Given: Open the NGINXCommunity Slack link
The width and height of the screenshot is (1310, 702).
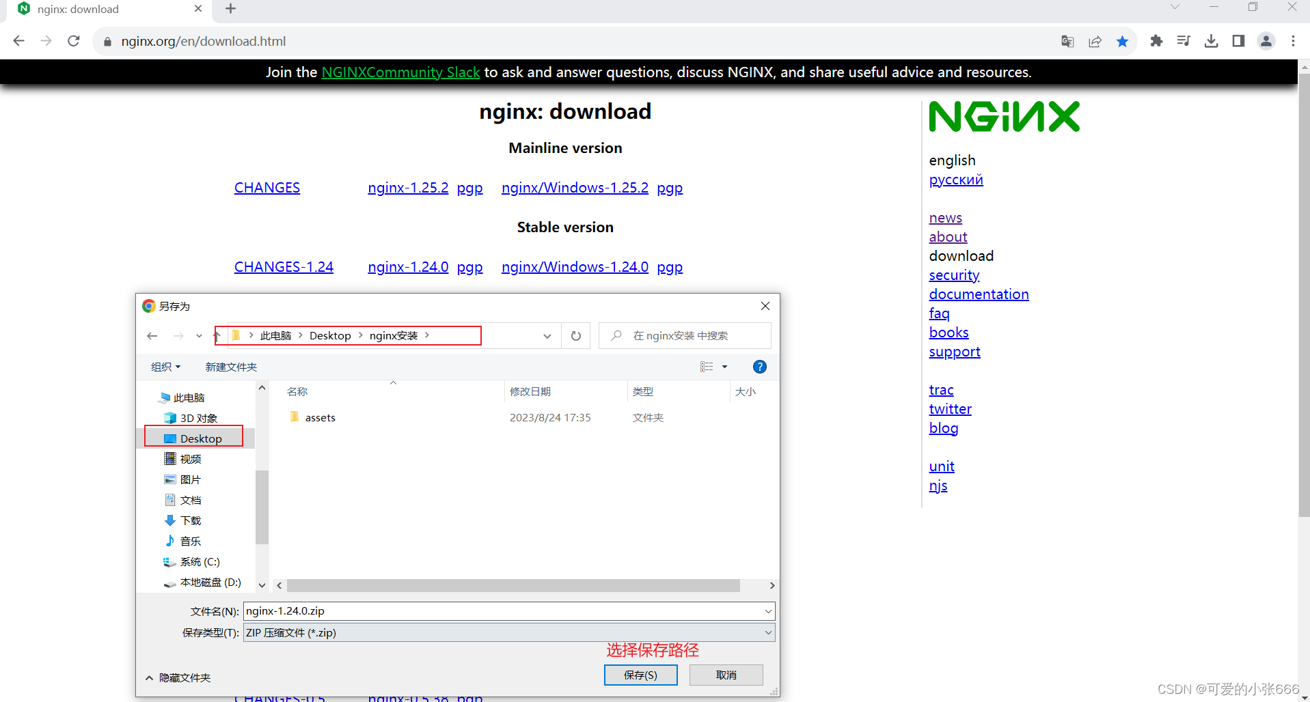Looking at the screenshot, I should click(400, 72).
